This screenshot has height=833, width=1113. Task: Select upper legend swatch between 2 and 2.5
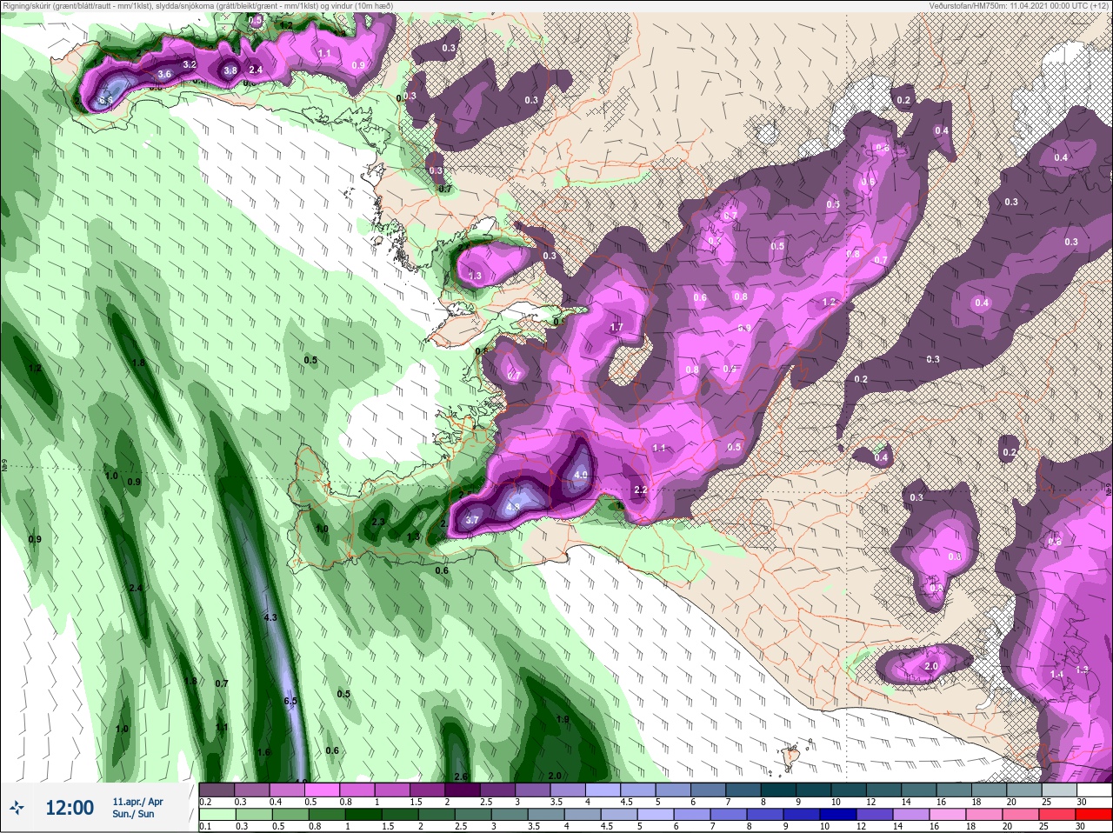463,790
